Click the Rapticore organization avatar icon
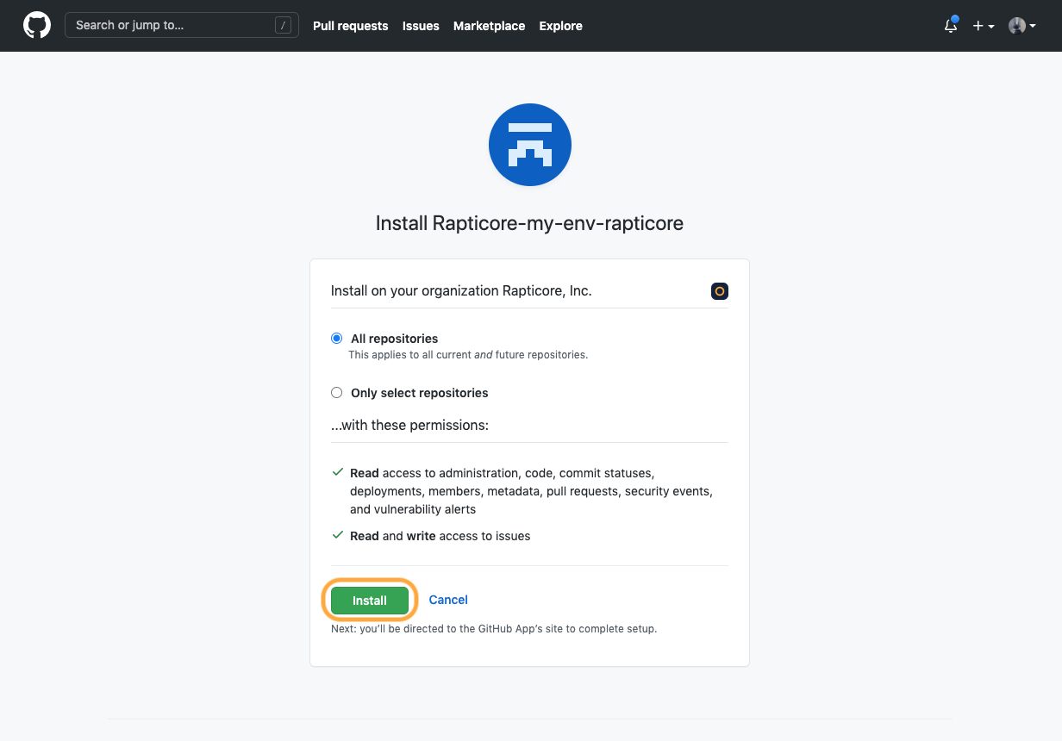Viewport: 1062px width, 741px height. [x=720, y=291]
